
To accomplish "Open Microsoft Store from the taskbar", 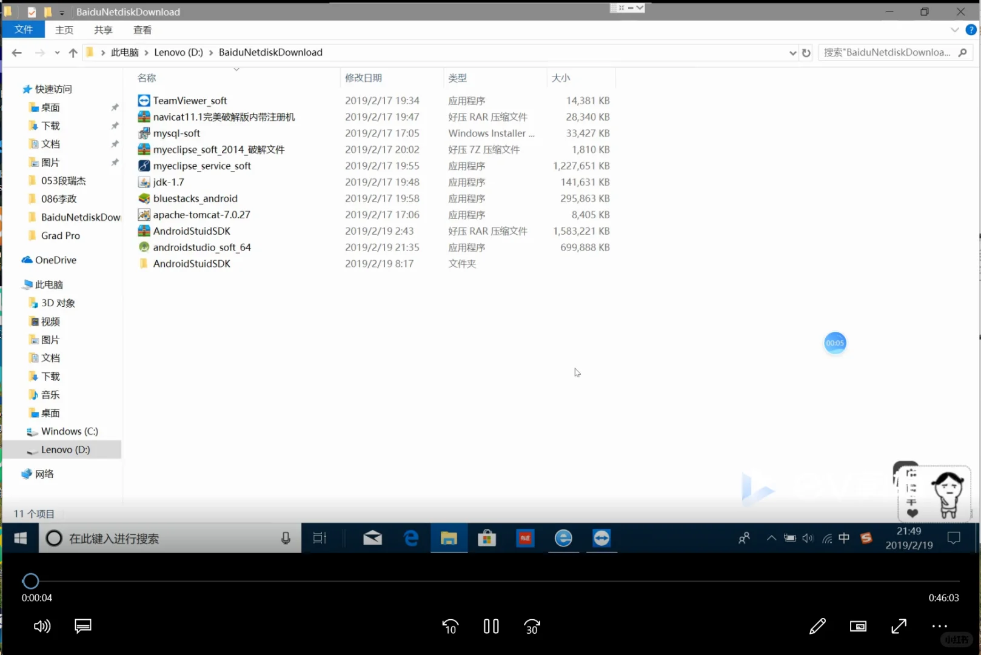I will 487,539.
